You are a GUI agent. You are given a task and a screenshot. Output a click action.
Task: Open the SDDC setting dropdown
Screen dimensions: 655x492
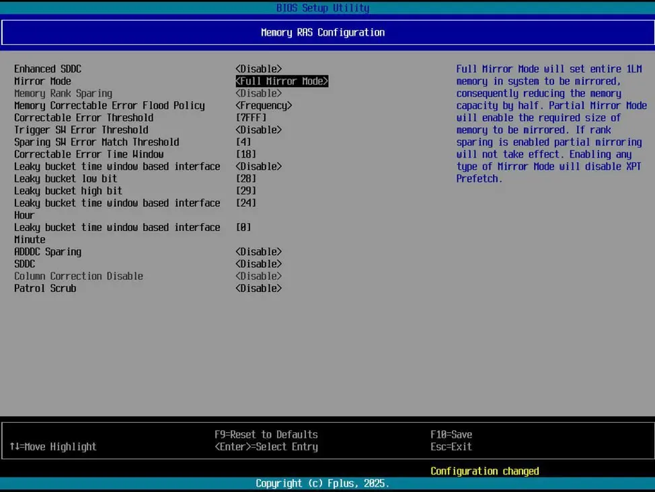tap(258, 263)
